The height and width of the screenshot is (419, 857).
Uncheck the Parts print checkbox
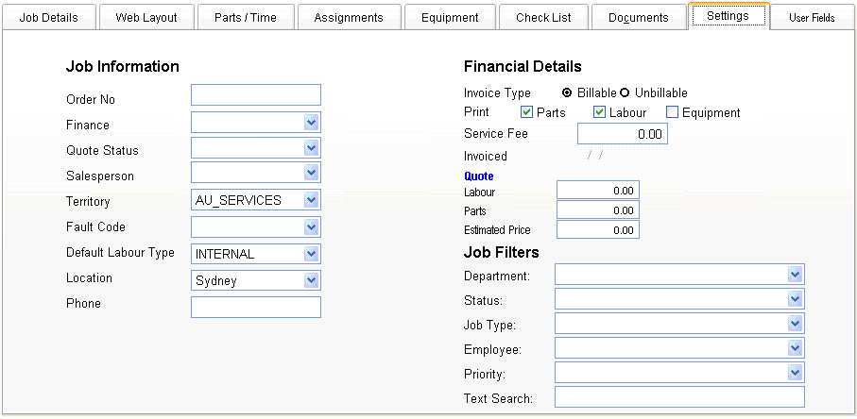527,113
